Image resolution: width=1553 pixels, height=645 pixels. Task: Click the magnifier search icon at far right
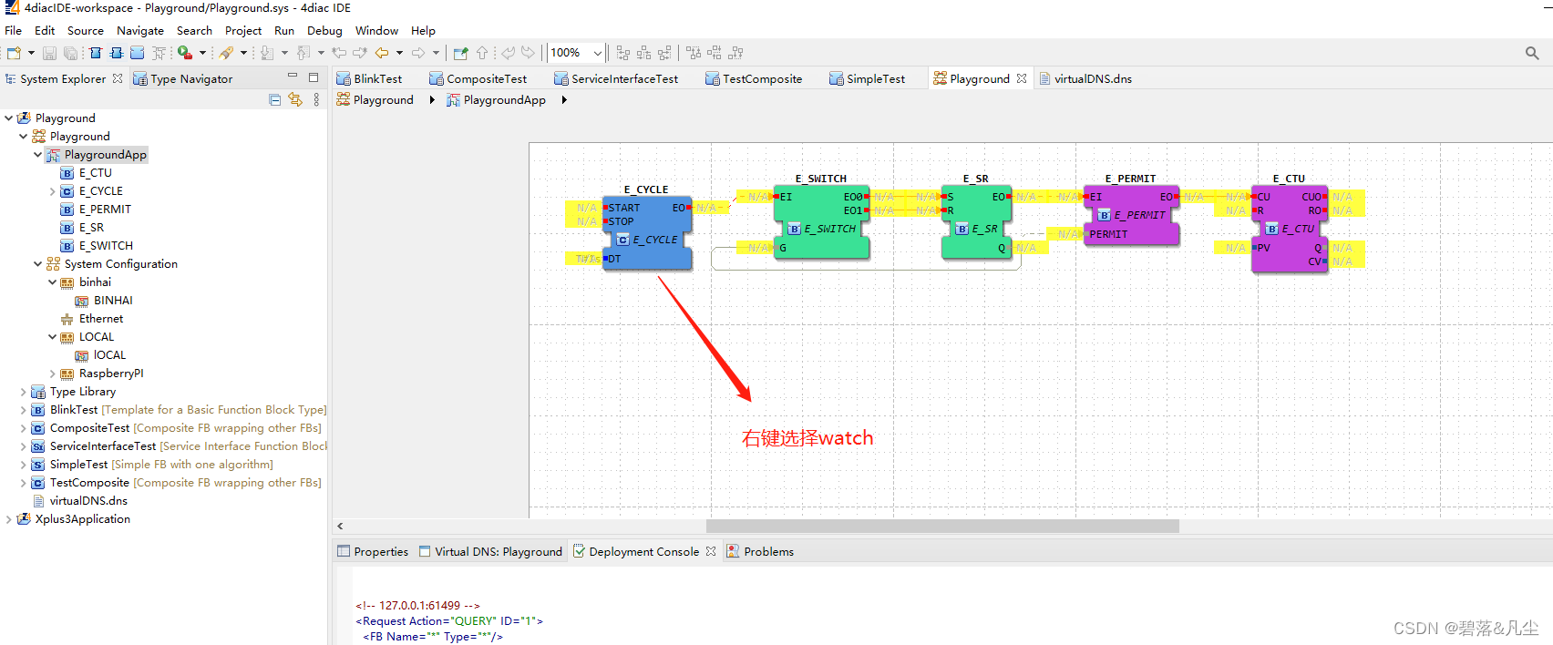[x=1532, y=53]
